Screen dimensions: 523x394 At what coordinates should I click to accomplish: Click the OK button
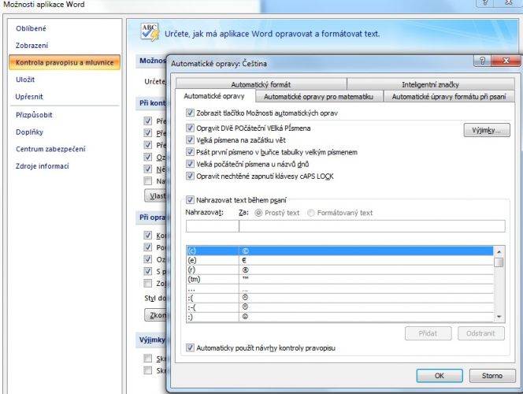click(x=440, y=376)
